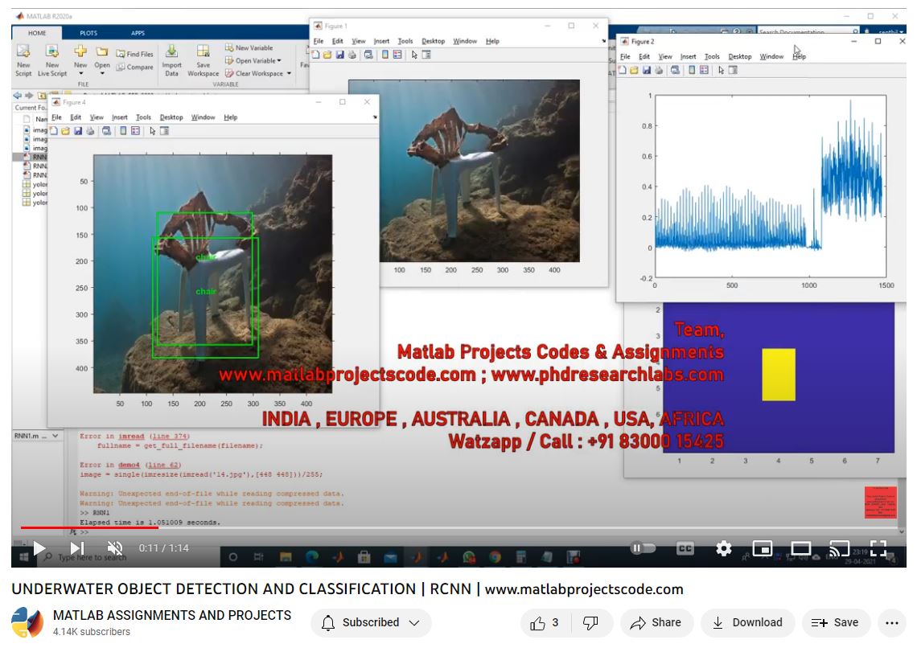Click Save icon in Figure 4 toolbar

tap(78, 131)
